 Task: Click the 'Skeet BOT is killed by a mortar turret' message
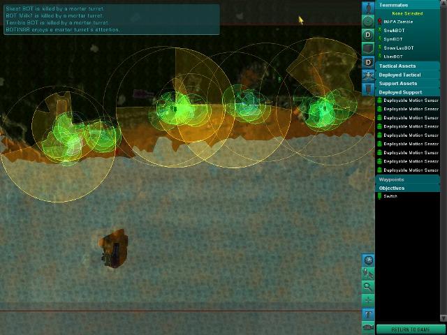click(x=55, y=9)
